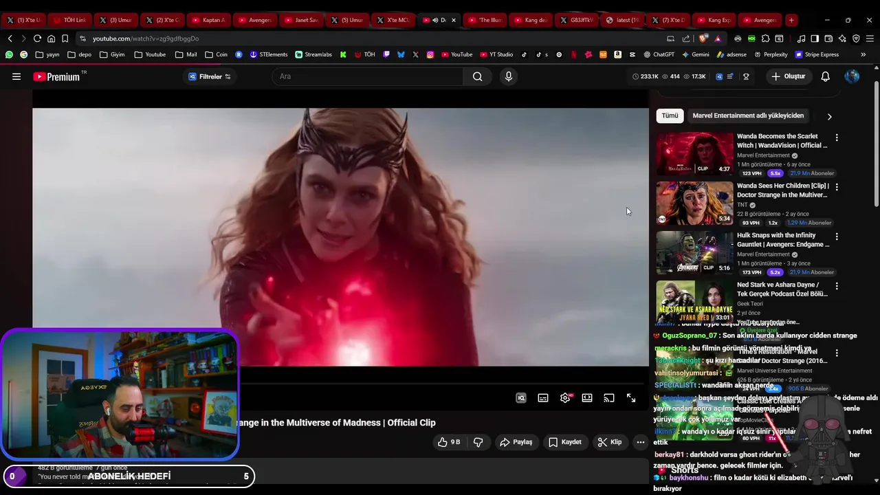Enter fullscreen in video player
Image resolution: width=880 pixels, height=495 pixels.
click(631, 398)
